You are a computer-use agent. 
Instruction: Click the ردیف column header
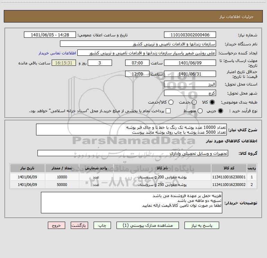tap(252, 168)
